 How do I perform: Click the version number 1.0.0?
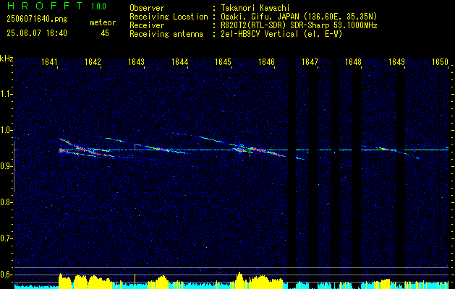pos(98,7)
